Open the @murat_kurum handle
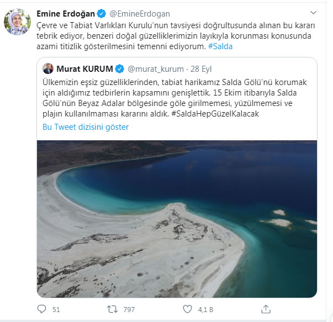 point(156,69)
